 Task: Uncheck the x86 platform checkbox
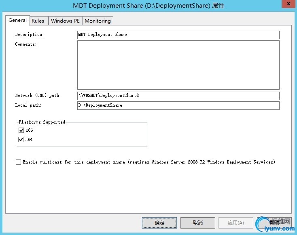pyautogui.click(x=21, y=130)
